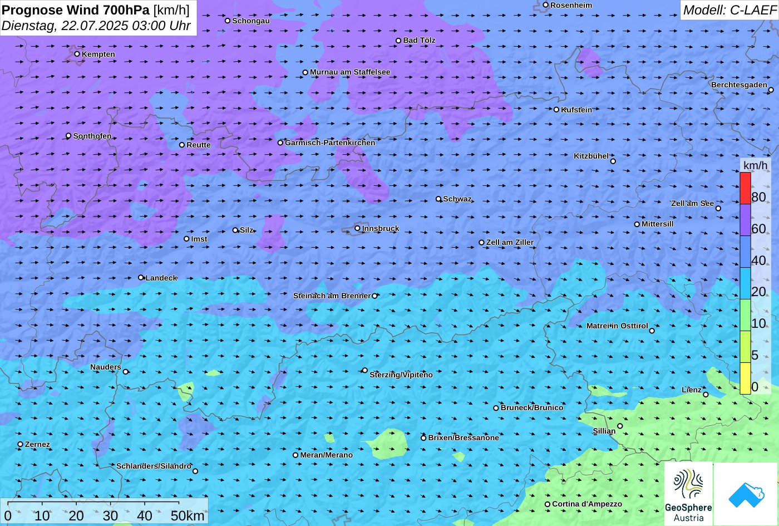The width and height of the screenshot is (779, 526).
Task: Click the blue cloud arrow logo
Action: (746, 494)
